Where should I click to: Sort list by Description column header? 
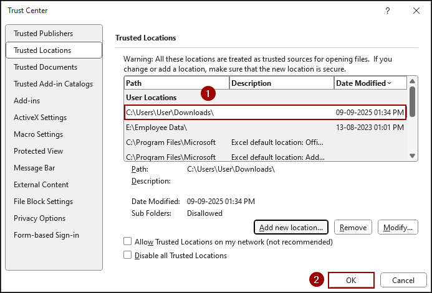(282, 83)
